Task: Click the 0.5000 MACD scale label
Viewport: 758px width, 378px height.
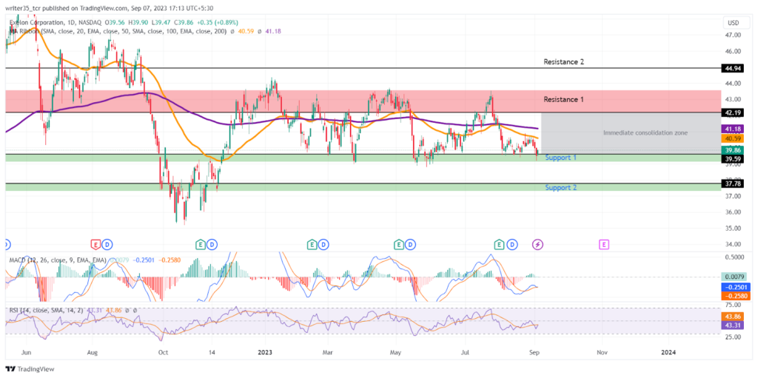Action: [x=734, y=257]
